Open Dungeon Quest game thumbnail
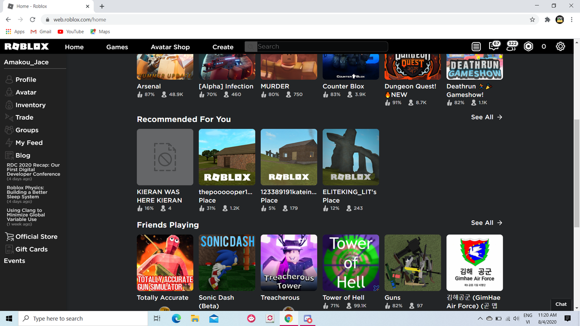Image resolution: width=580 pixels, height=326 pixels. click(412, 67)
